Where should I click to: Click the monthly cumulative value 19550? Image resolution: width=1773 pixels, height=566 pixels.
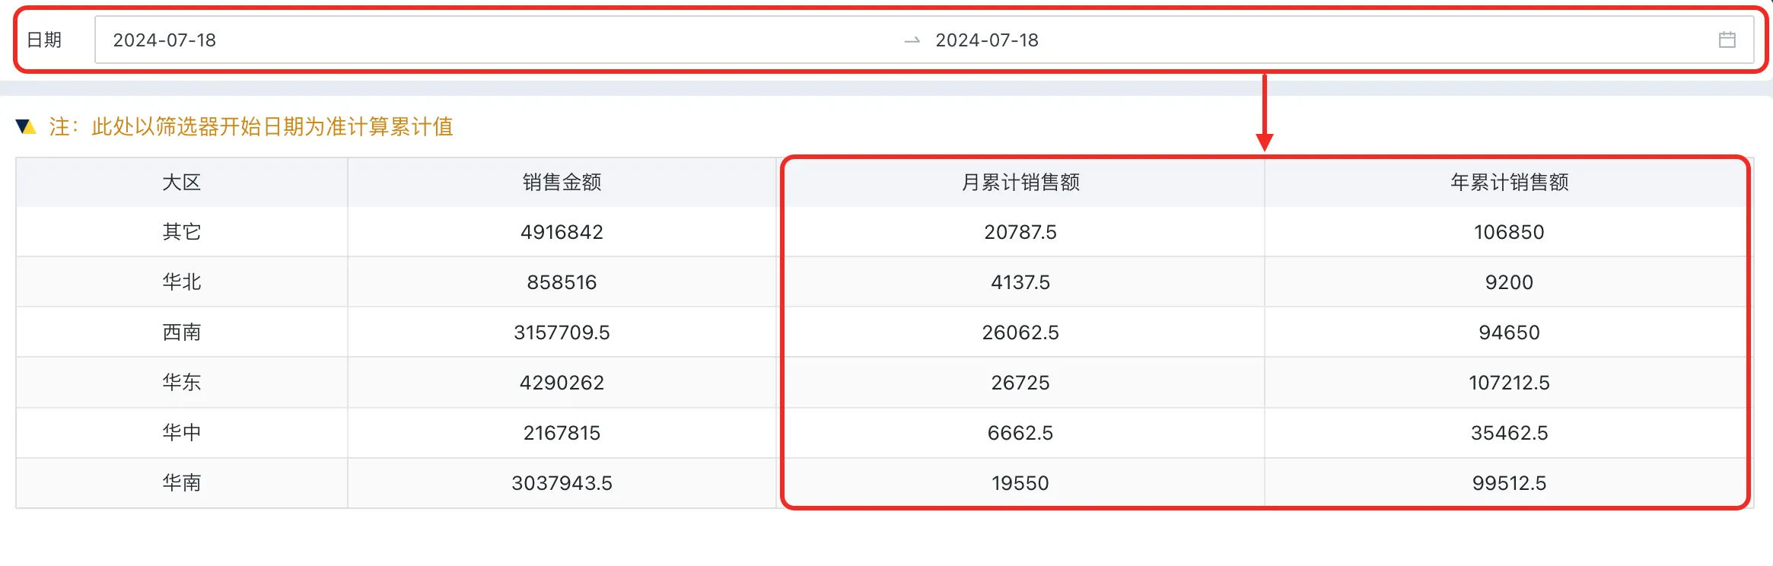(1020, 483)
